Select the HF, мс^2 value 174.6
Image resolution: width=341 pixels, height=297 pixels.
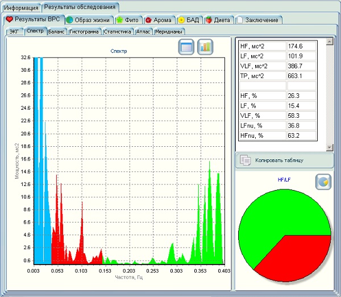pos(301,46)
